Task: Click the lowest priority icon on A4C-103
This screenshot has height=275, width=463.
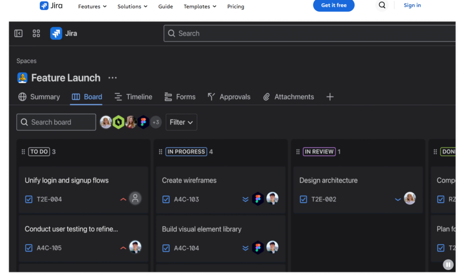Action: point(245,199)
